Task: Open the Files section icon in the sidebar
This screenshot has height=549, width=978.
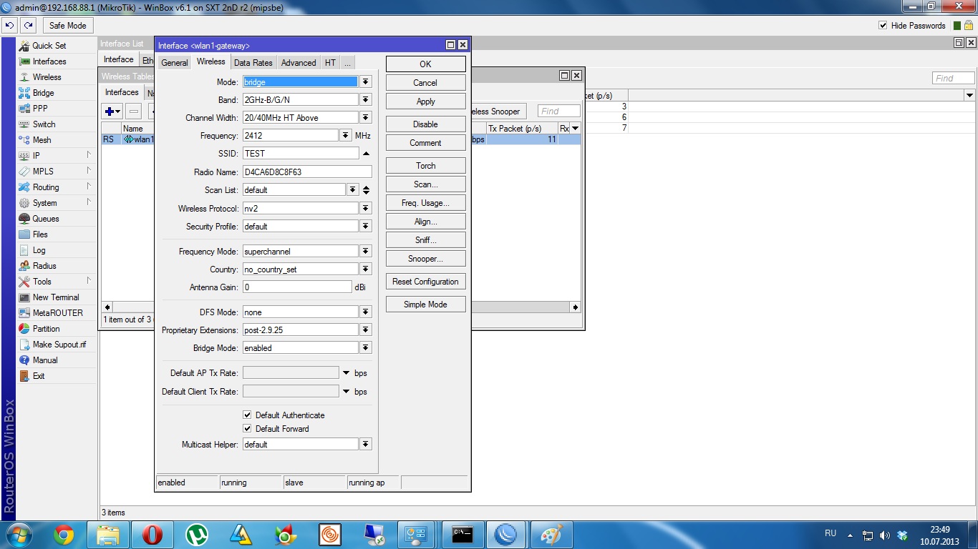Action: [25, 234]
